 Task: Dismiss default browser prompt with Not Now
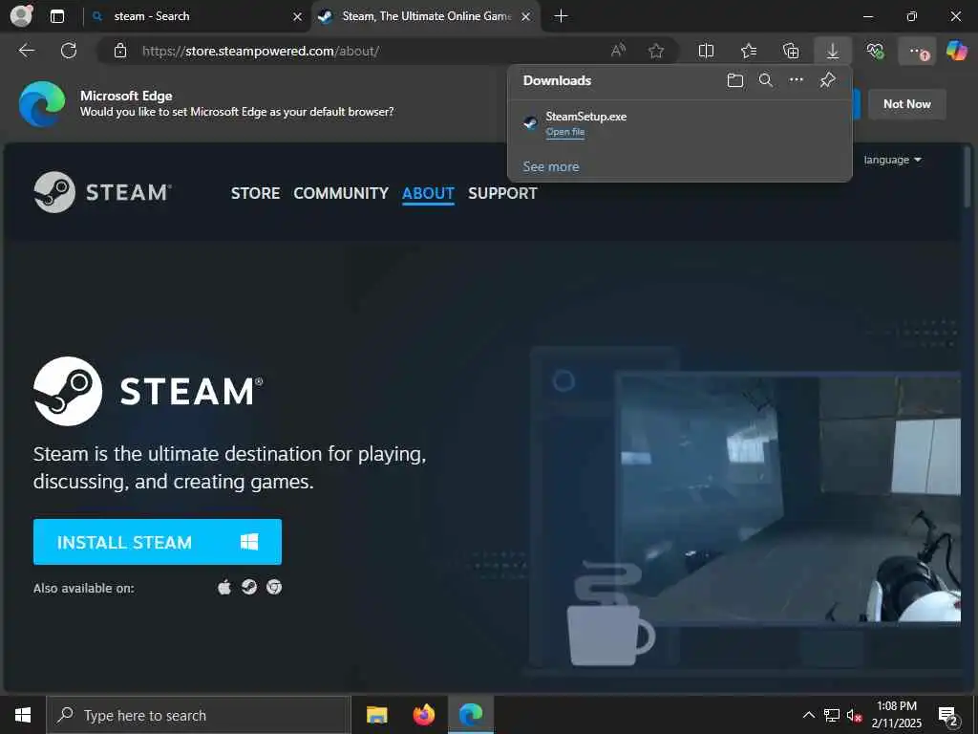(x=907, y=104)
